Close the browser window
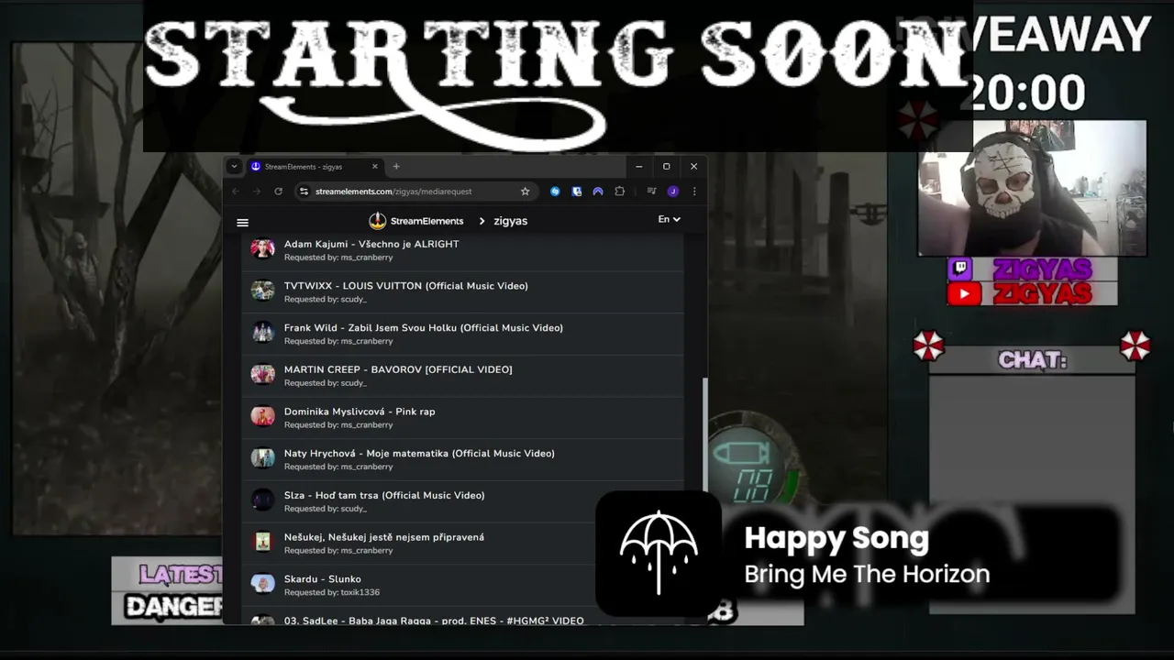This screenshot has width=1174, height=660. (694, 167)
